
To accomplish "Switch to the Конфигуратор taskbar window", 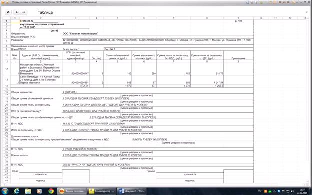I will [102, 191].
